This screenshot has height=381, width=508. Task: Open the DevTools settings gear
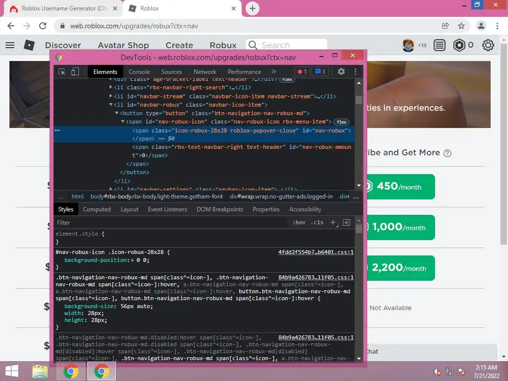click(x=341, y=71)
